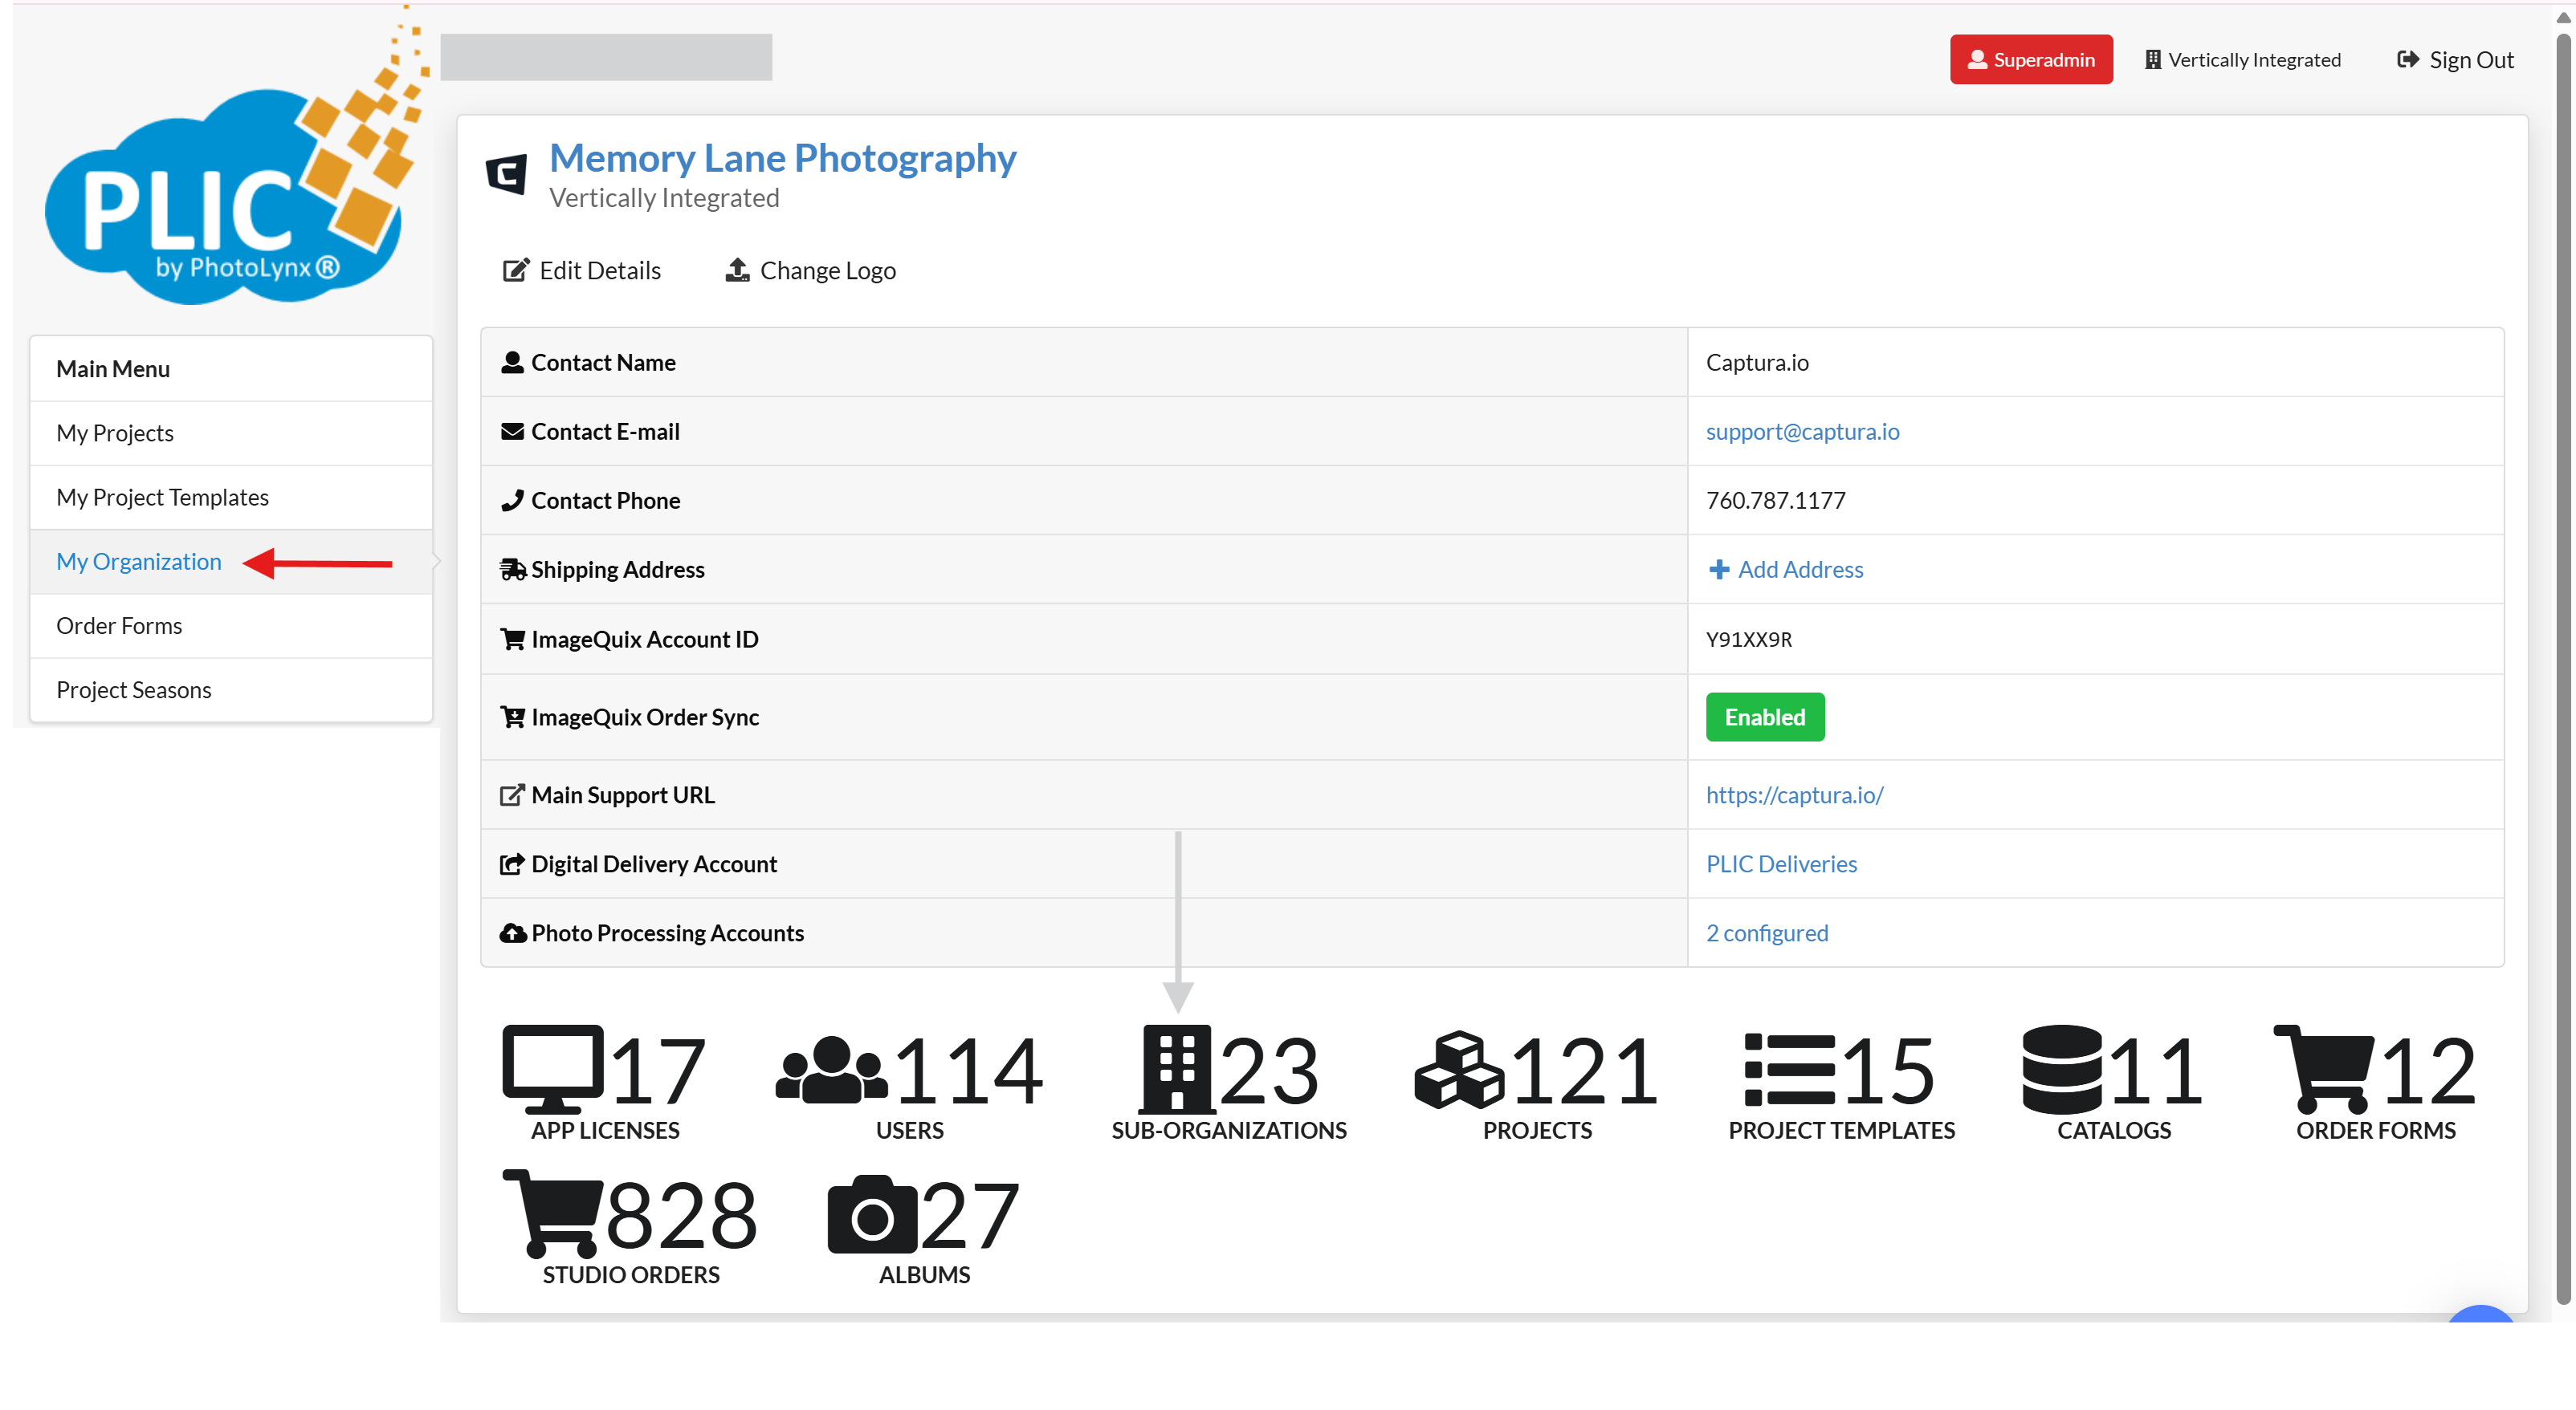Click the order forms cart icon

coord(2323,1069)
